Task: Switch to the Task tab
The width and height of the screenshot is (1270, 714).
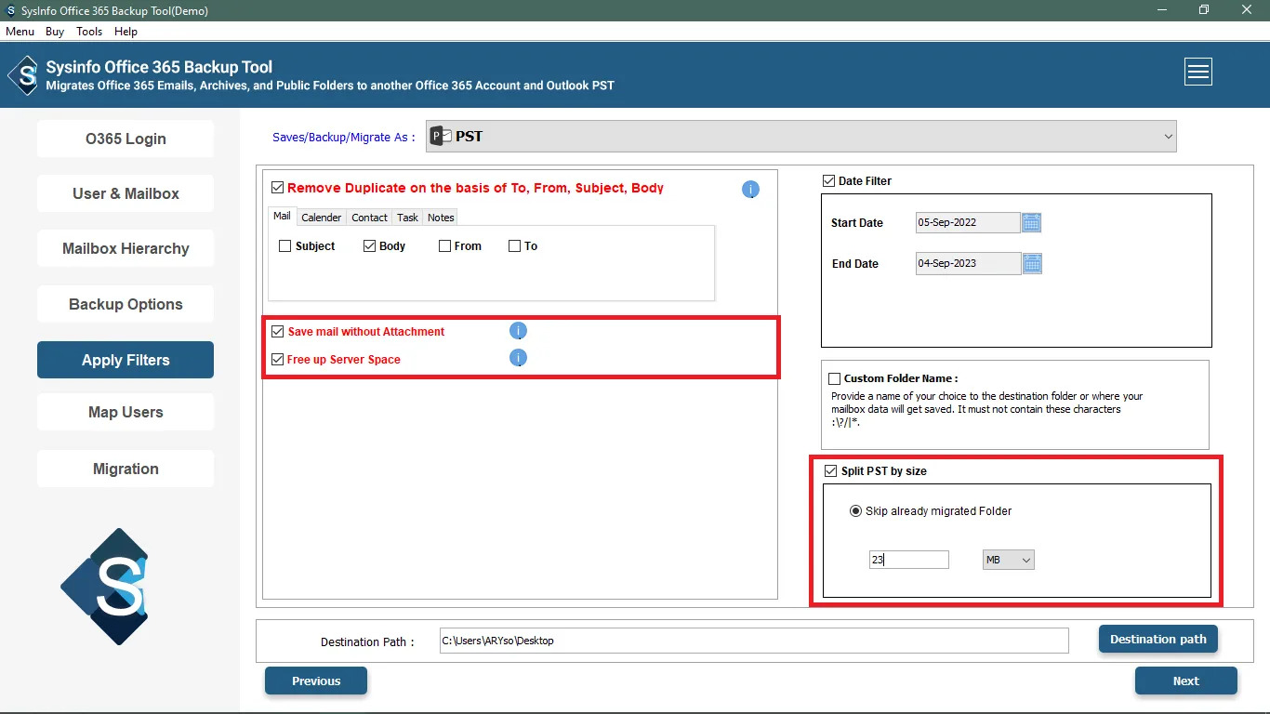Action: [x=407, y=218]
